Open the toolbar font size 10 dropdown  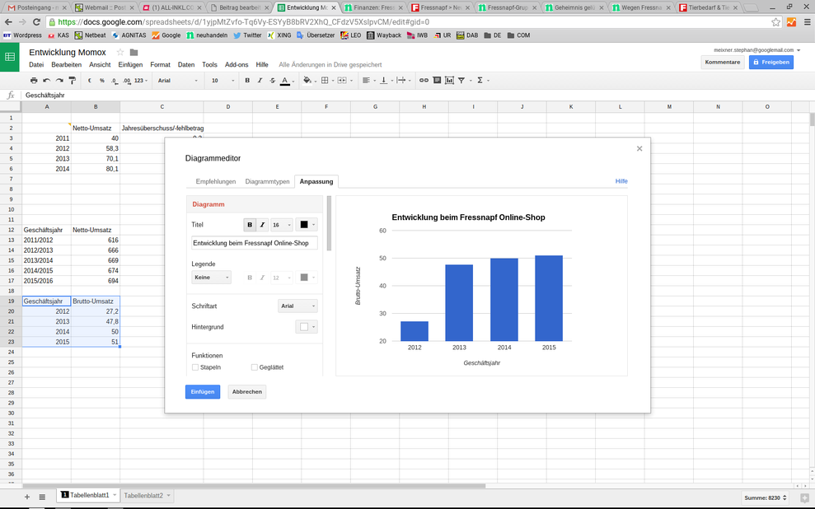pyautogui.click(x=222, y=81)
